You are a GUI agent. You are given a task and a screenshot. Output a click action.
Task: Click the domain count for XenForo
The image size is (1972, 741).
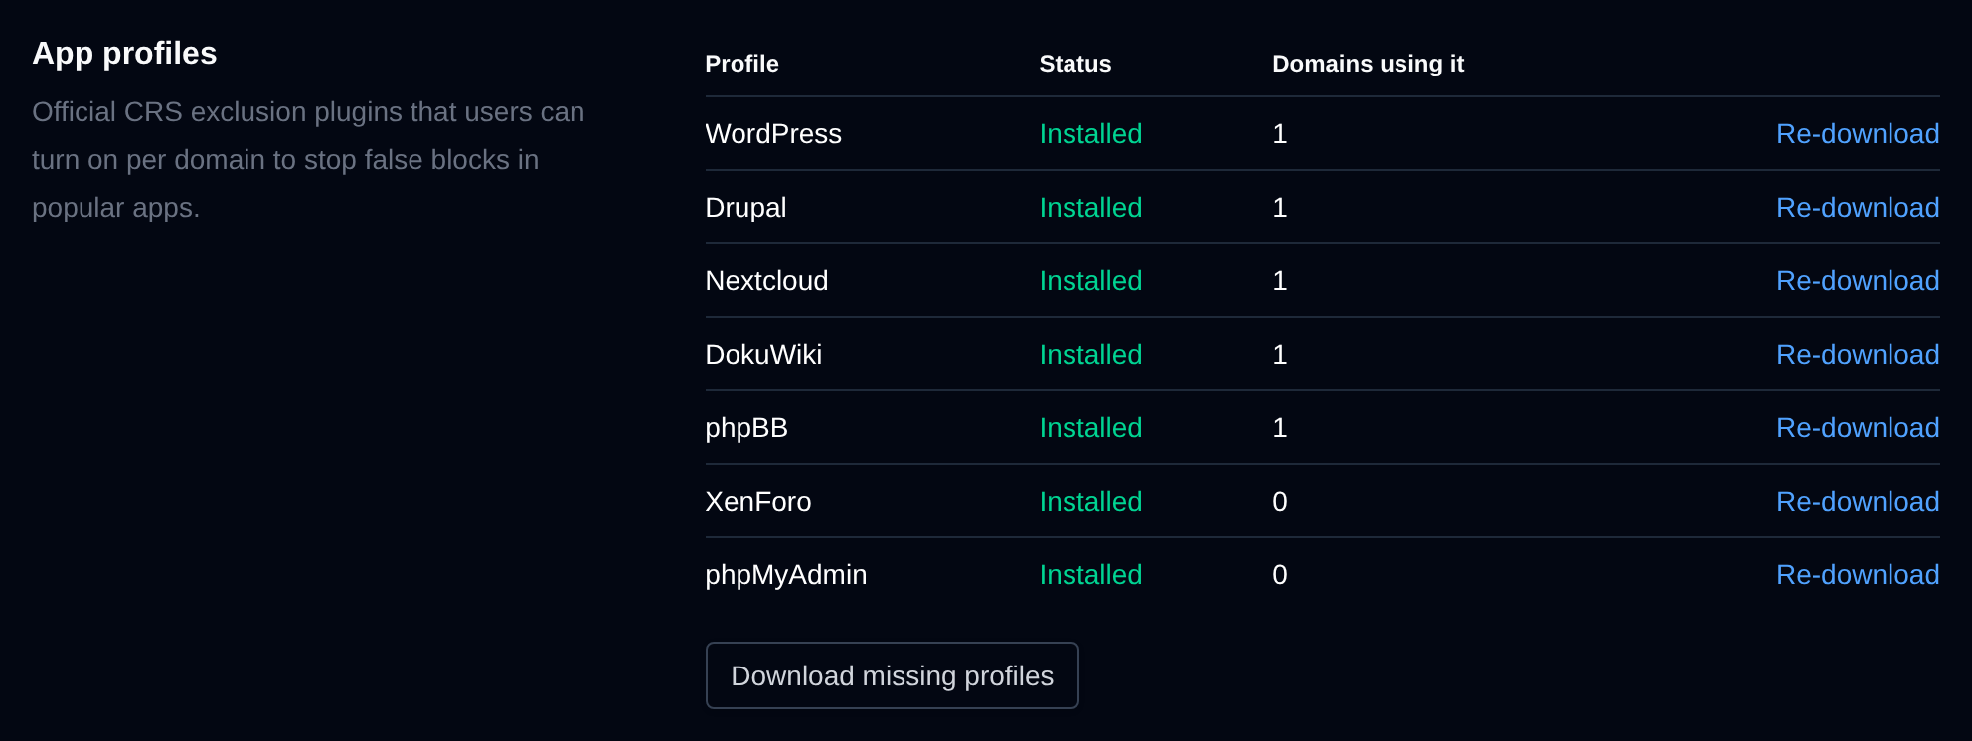click(x=1280, y=502)
